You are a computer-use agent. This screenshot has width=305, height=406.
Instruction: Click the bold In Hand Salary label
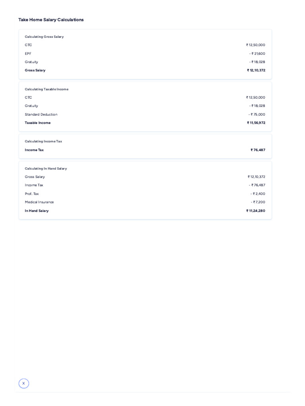(x=37, y=211)
